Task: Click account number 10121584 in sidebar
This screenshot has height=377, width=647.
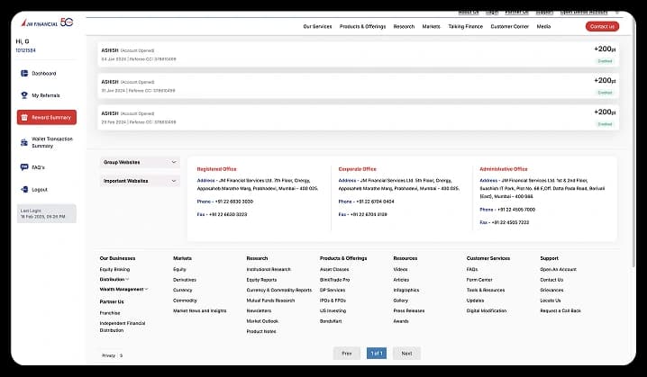Action: (x=25, y=50)
